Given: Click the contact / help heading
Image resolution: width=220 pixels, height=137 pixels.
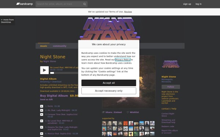Looking at the screenshot, I should (x=169, y=109).
